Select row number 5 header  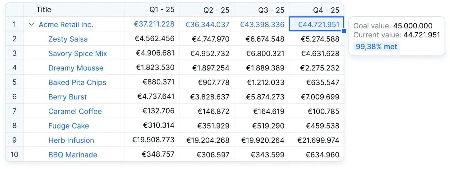14,83
